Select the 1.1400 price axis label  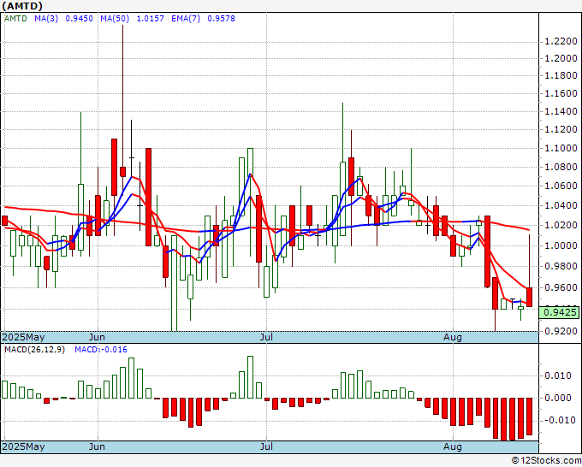tap(561, 111)
